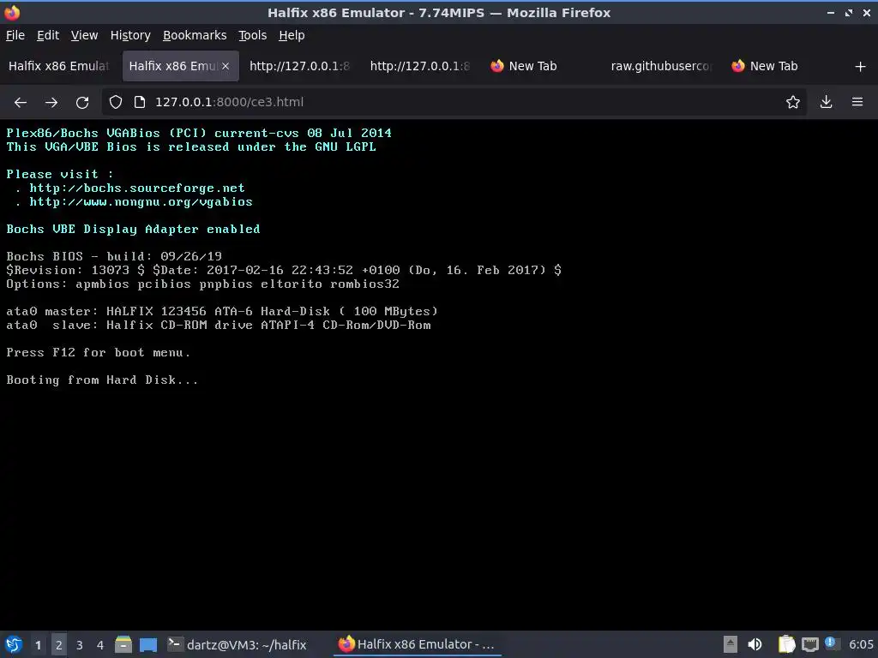Open the Firefox application menu
Image resolution: width=878 pixels, height=658 pixels.
(x=857, y=102)
